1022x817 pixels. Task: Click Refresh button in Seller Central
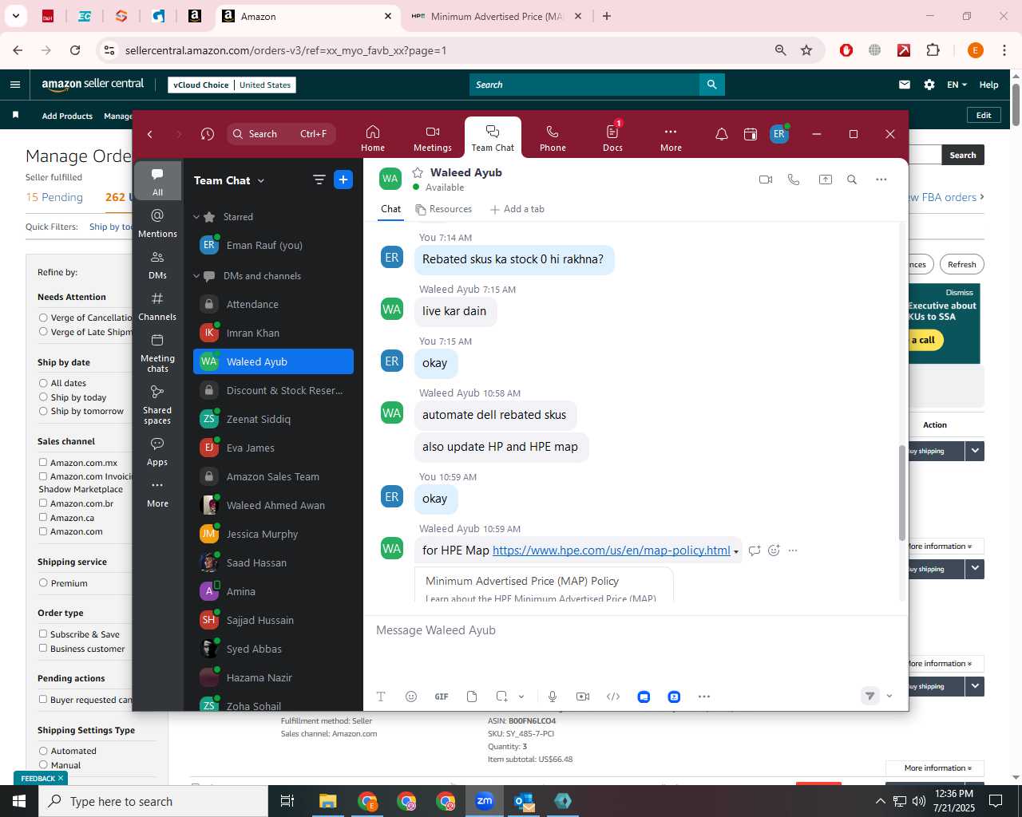(961, 264)
